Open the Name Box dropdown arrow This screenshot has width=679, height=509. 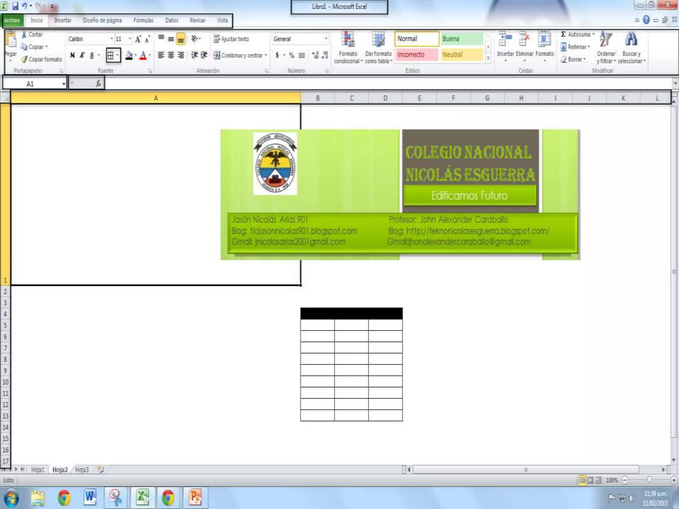(x=63, y=84)
